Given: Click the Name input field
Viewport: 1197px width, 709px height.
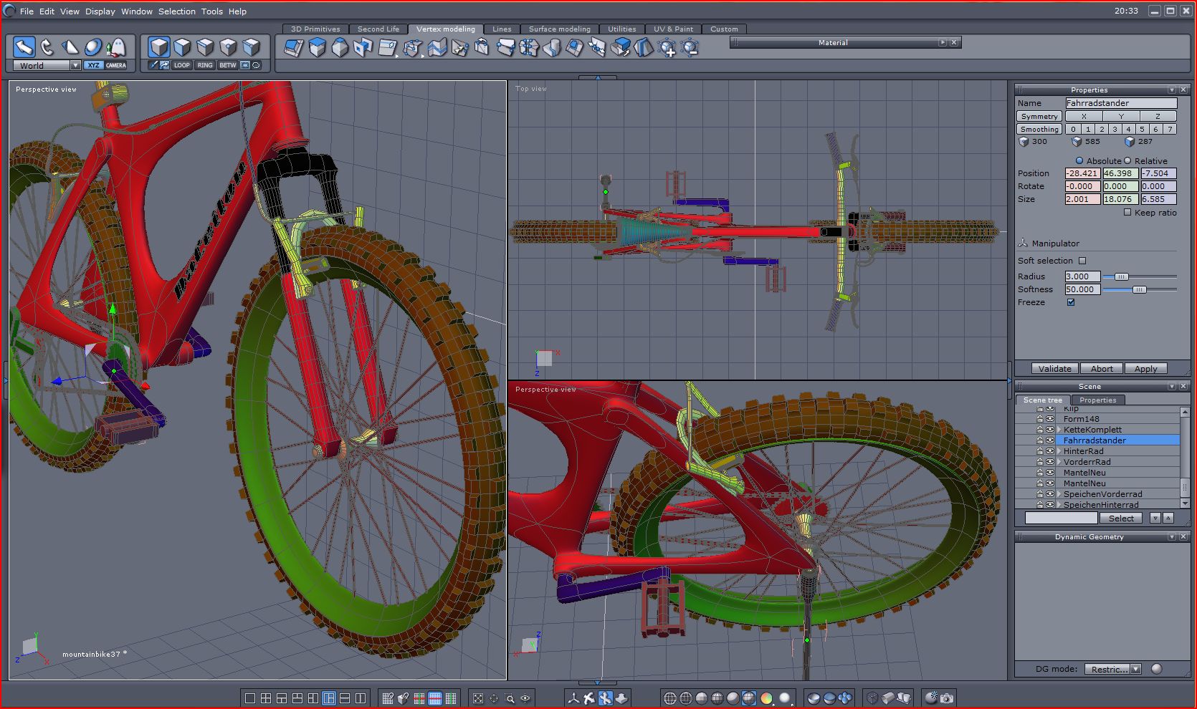Looking at the screenshot, I should tap(1121, 103).
